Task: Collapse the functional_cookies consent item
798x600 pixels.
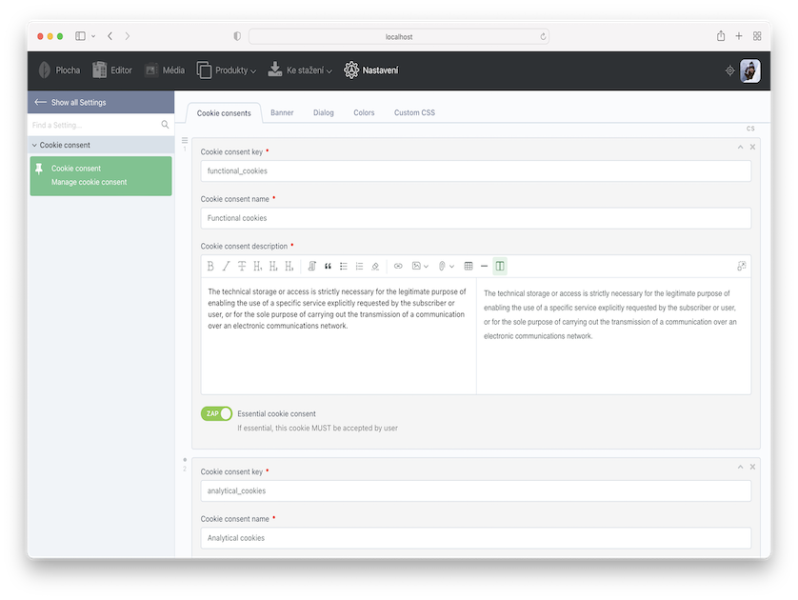Action: 741,147
